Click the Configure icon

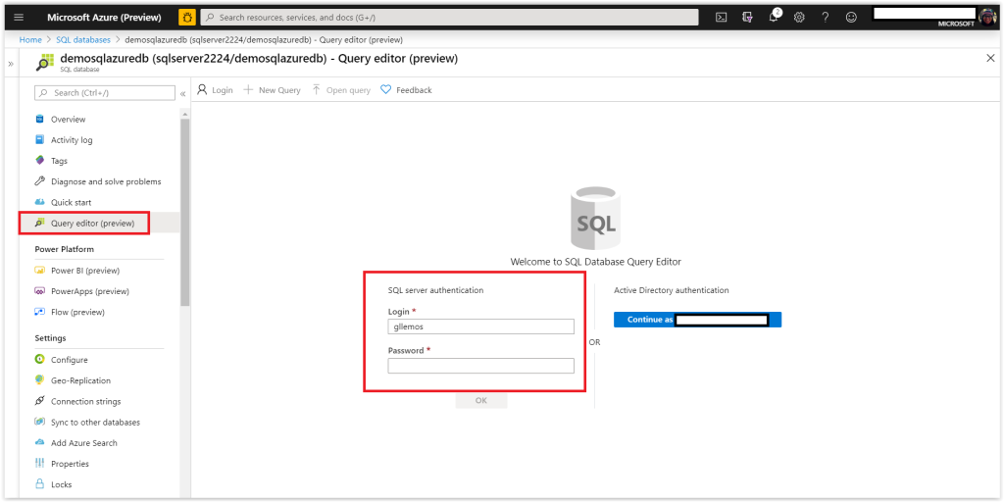point(39,359)
